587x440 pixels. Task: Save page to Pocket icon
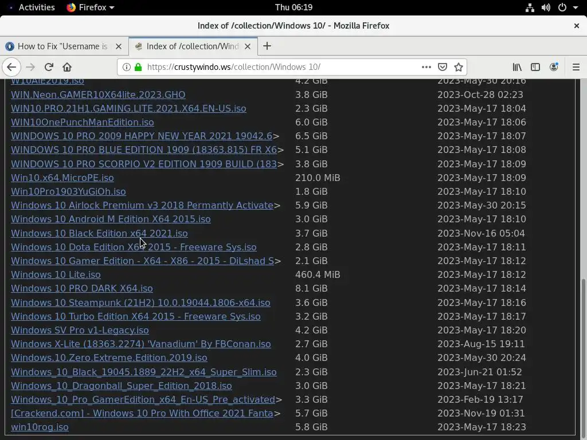point(443,67)
